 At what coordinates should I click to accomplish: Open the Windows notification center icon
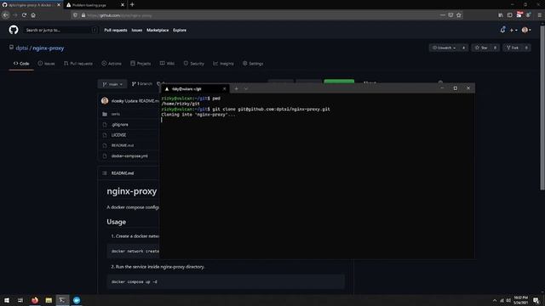tap(536, 300)
